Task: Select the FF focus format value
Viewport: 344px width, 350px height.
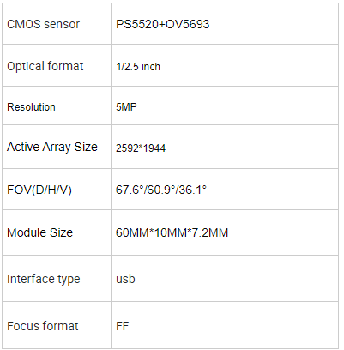Action: pyautogui.click(x=123, y=326)
